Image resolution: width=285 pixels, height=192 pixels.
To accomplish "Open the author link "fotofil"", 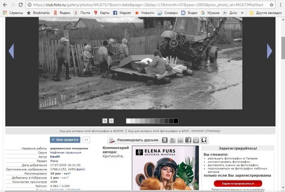I will [55, 157].
